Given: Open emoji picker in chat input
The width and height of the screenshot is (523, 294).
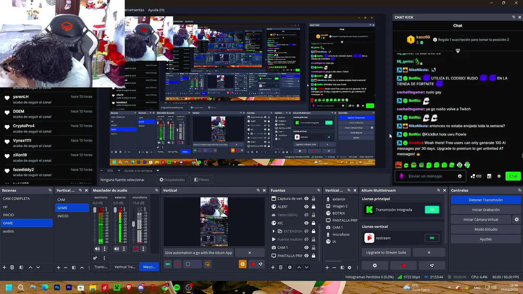Looking at the screenshot, I should (460, 176).
